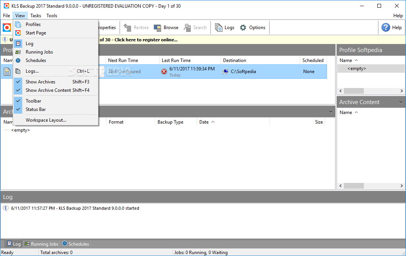Click Profile Softpedia horizontal scrollbar thumb
Viewport: 406px width, 256px height.
(354, 91)
